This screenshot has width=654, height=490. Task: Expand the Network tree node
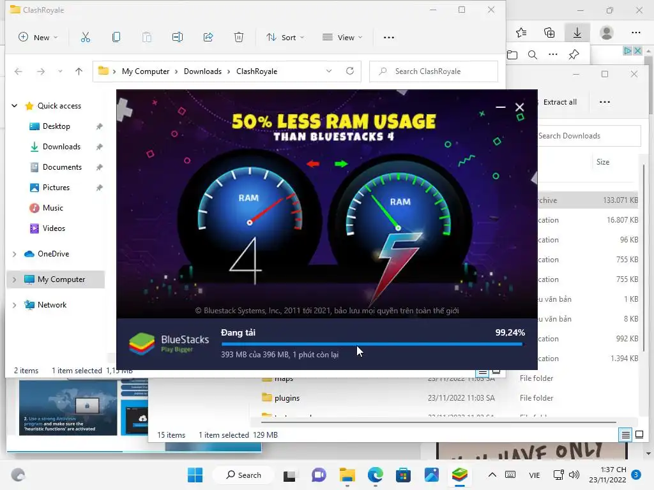(14, 305)
